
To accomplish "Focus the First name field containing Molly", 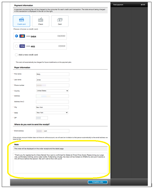I will tap(53, 74).
